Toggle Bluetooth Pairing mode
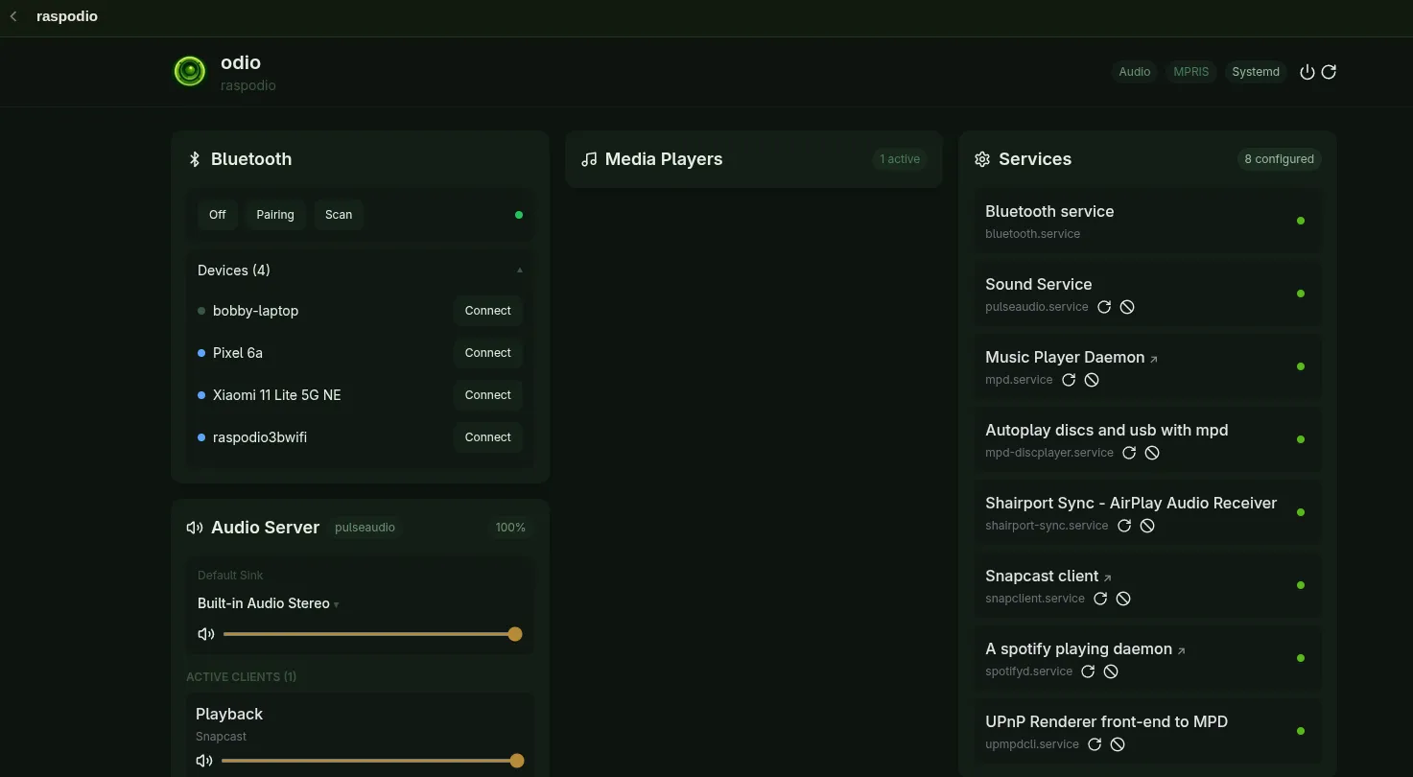The width and height of the screenshot is (1413, 777). [275, 215]
